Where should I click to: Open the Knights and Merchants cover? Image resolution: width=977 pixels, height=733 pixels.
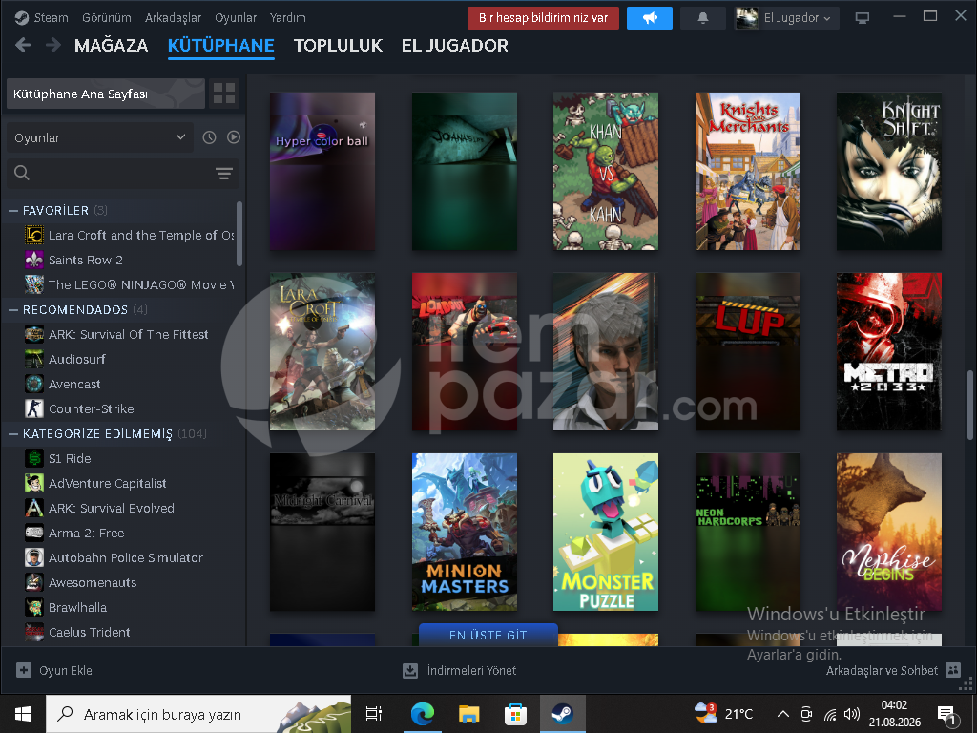pyautogui.click(x=748, y=172)
